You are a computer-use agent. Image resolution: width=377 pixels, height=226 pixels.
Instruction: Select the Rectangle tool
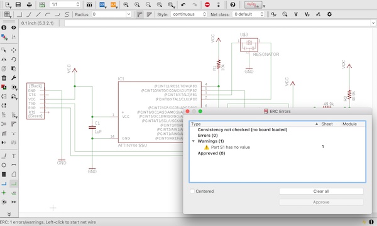[4, 175]
